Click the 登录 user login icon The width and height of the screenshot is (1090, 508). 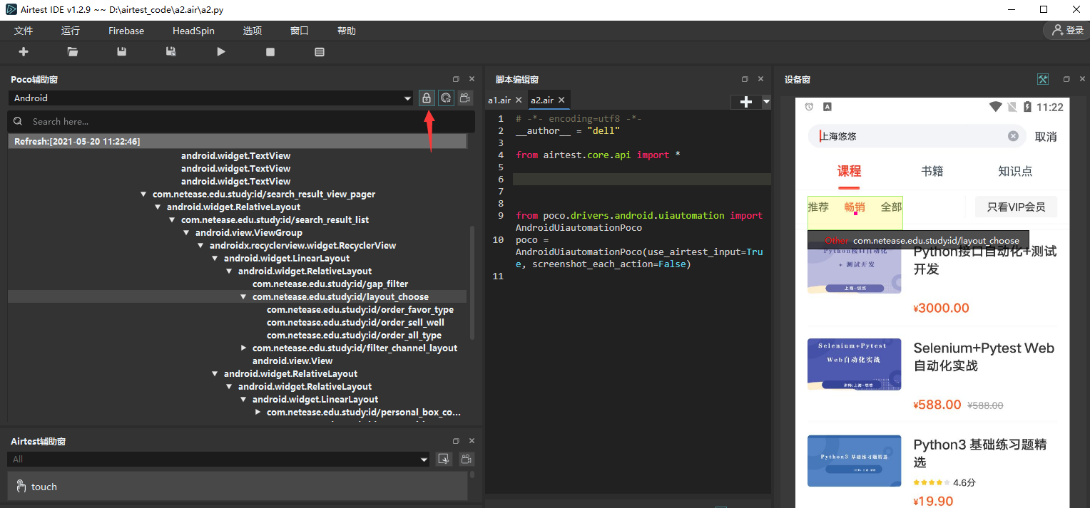1066,31
